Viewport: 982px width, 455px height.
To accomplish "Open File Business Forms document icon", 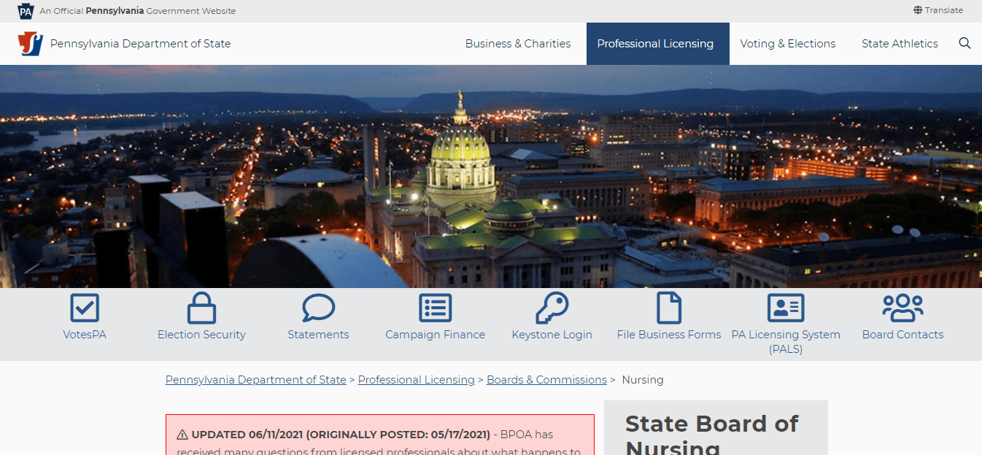I will click(x=669, y=307).
